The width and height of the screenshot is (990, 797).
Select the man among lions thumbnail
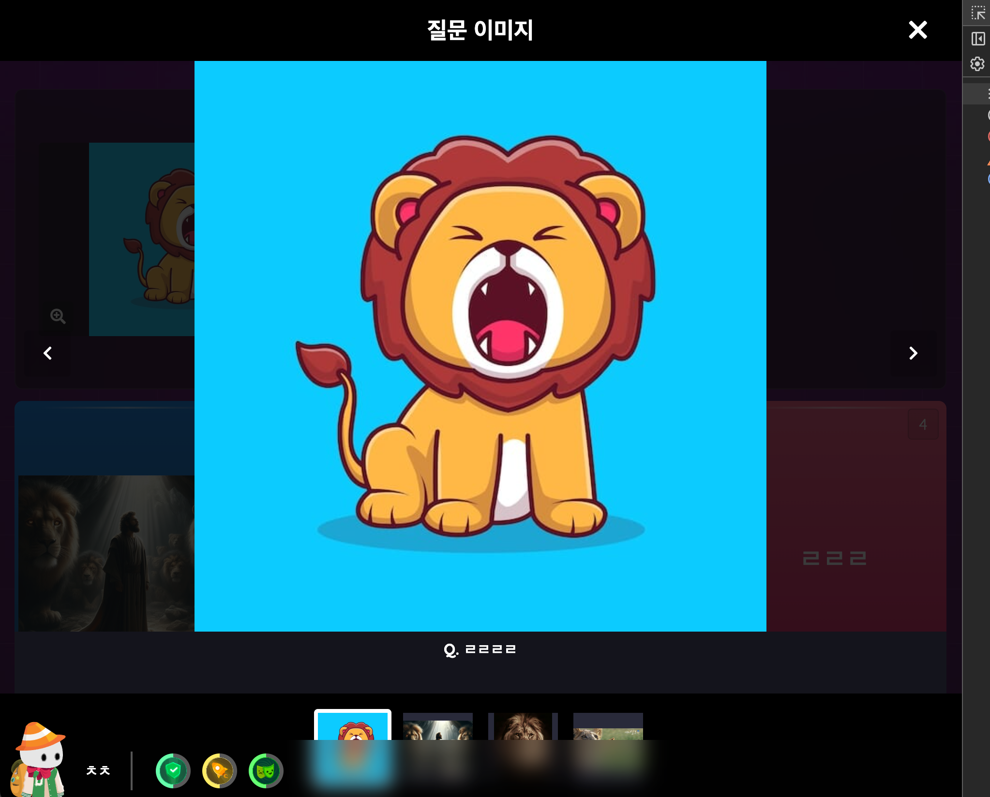tap(438, 726)
